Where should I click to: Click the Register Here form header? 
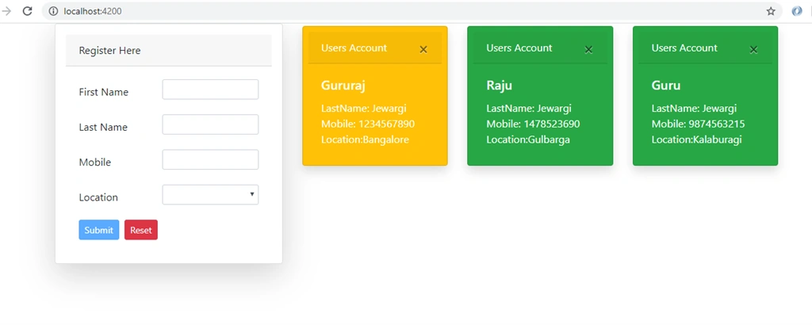tap(169, 50)
